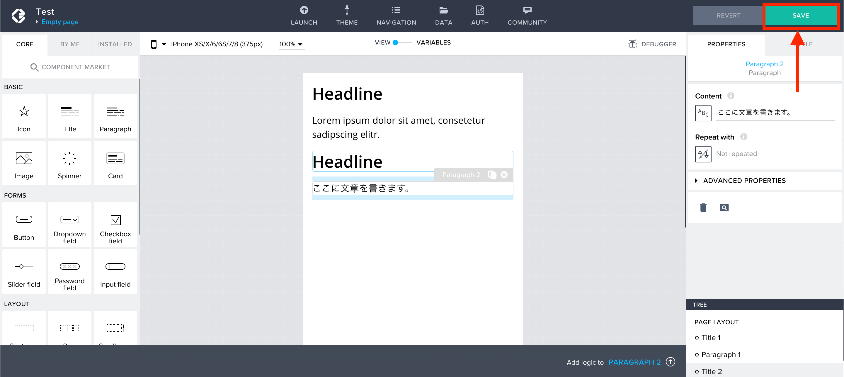Select the Icon component
844x377 pixels.
[24, 116]
